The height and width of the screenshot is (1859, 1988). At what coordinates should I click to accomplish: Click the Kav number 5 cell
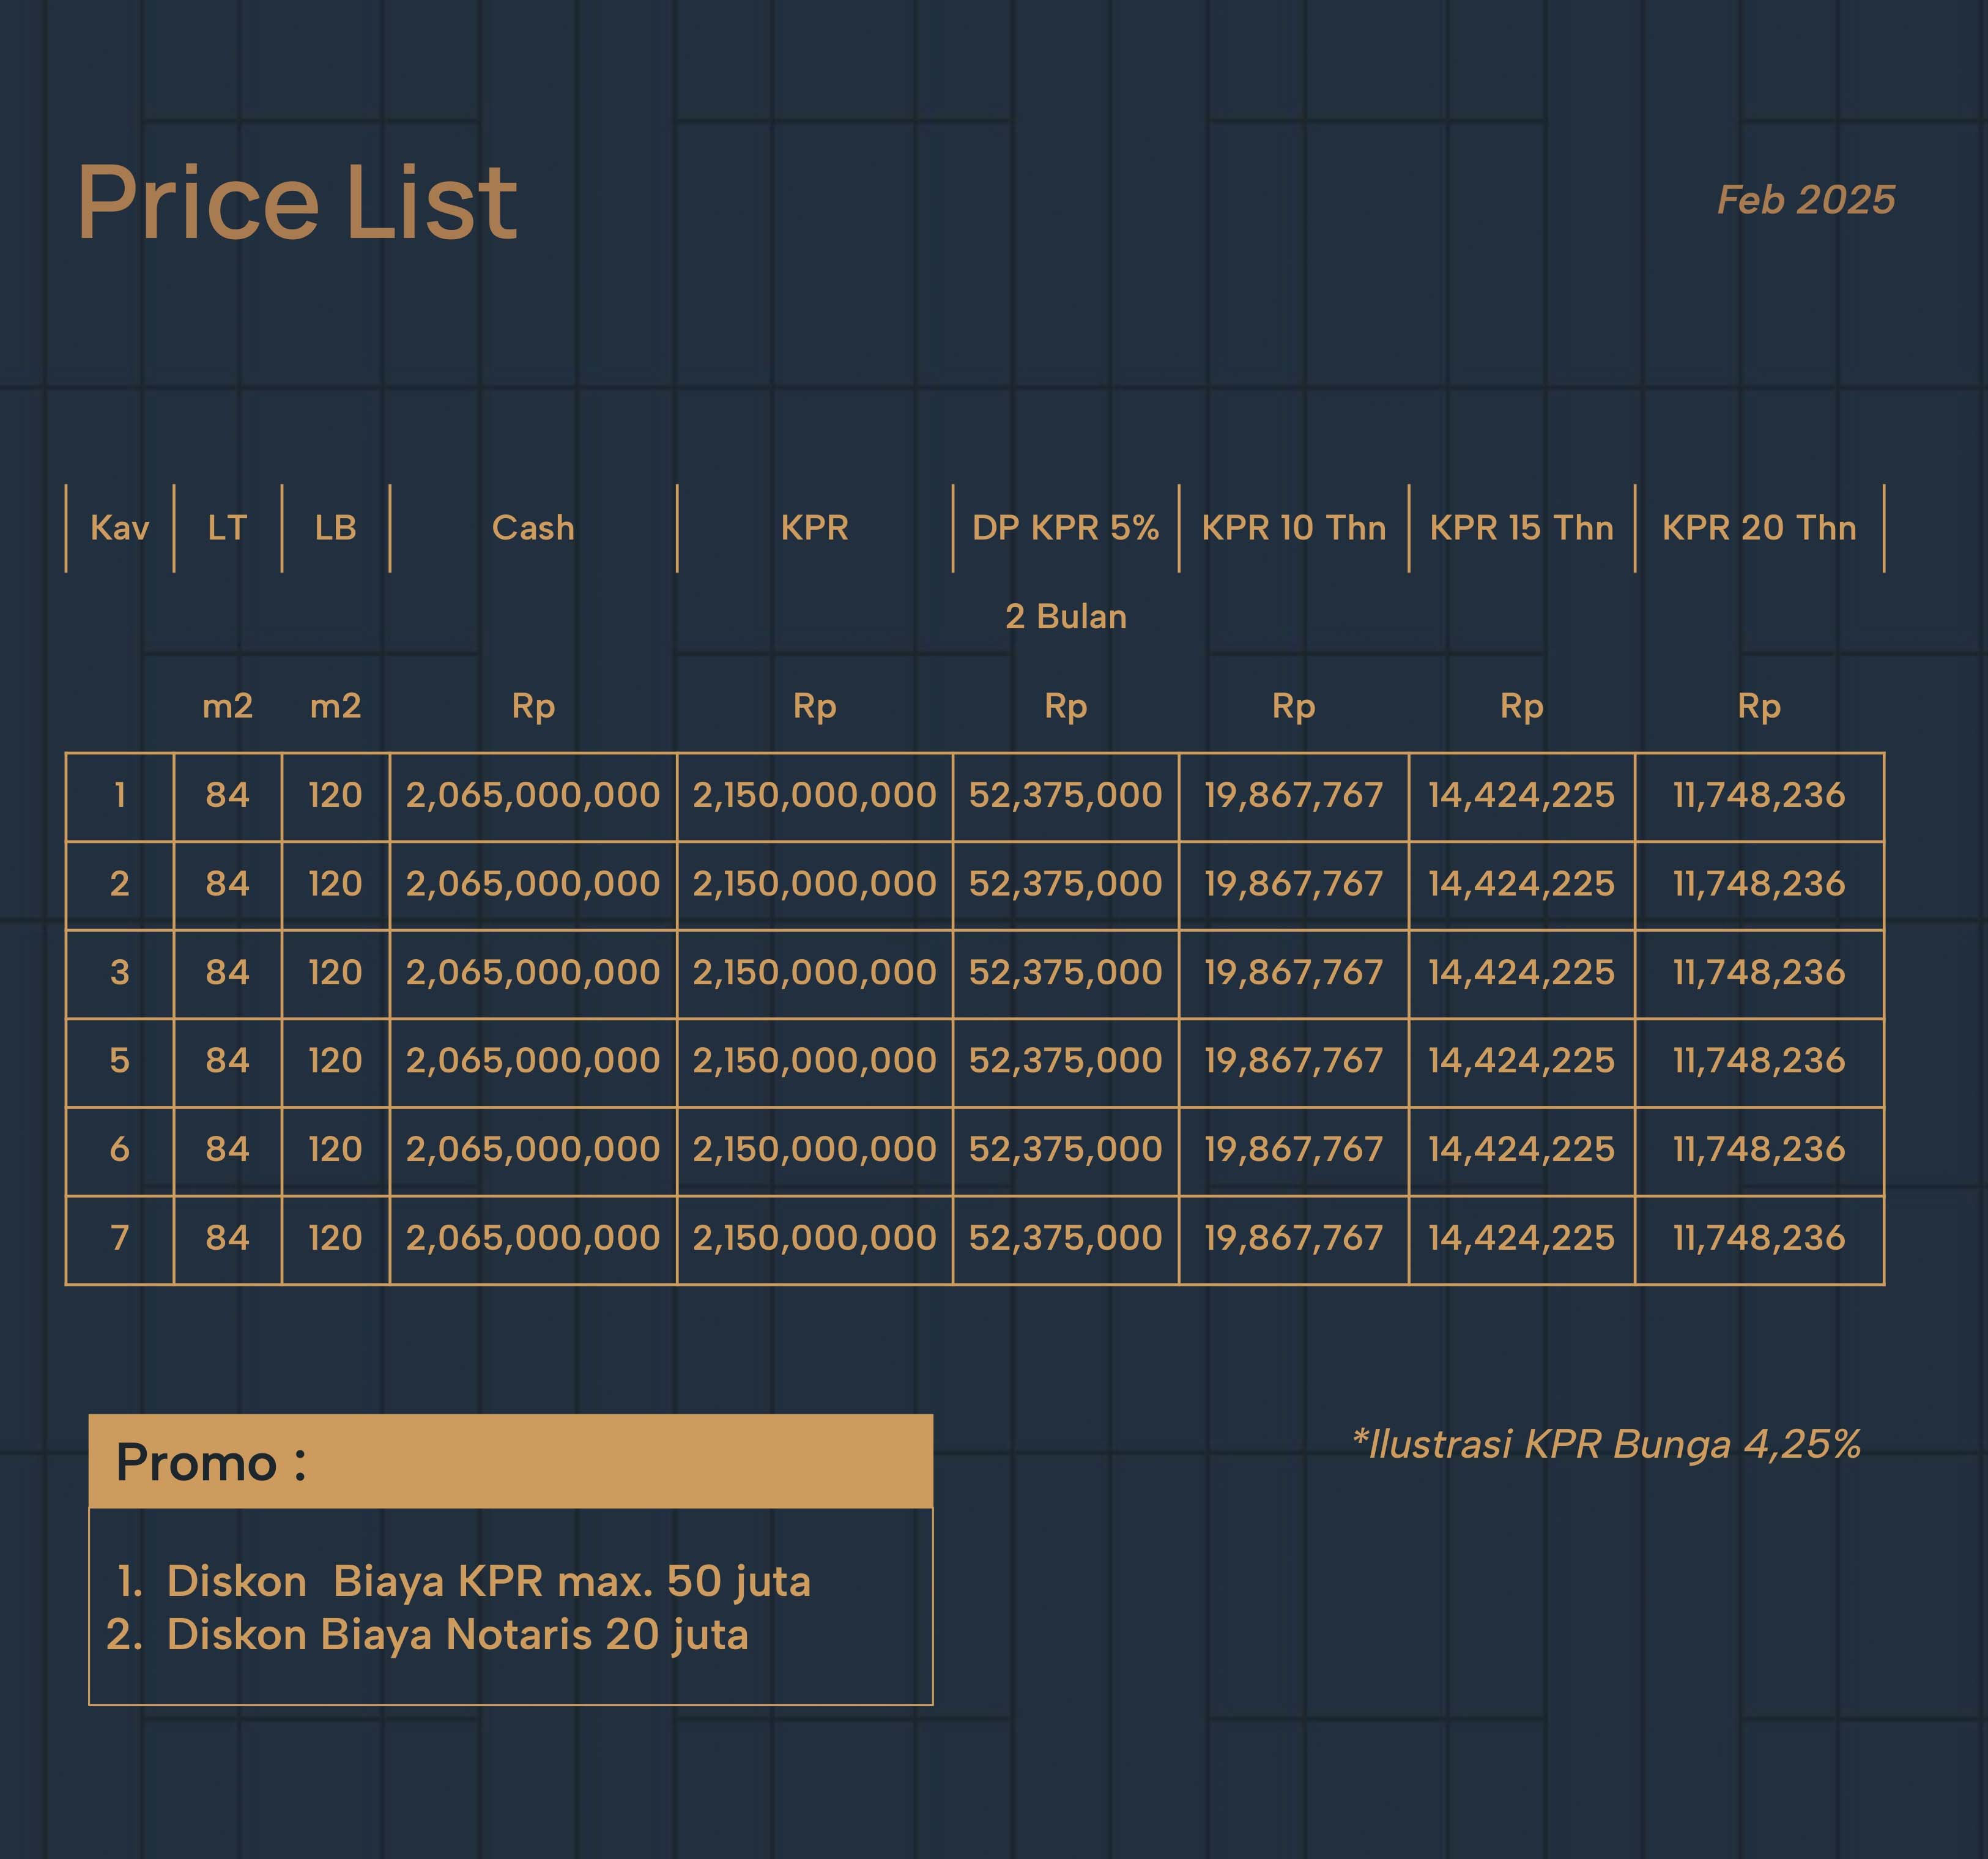point(120,1060)
